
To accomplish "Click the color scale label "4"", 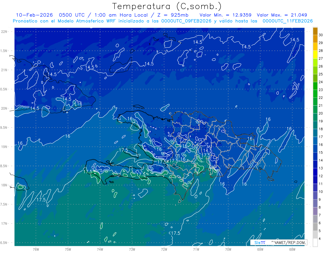I will point(320,239).
